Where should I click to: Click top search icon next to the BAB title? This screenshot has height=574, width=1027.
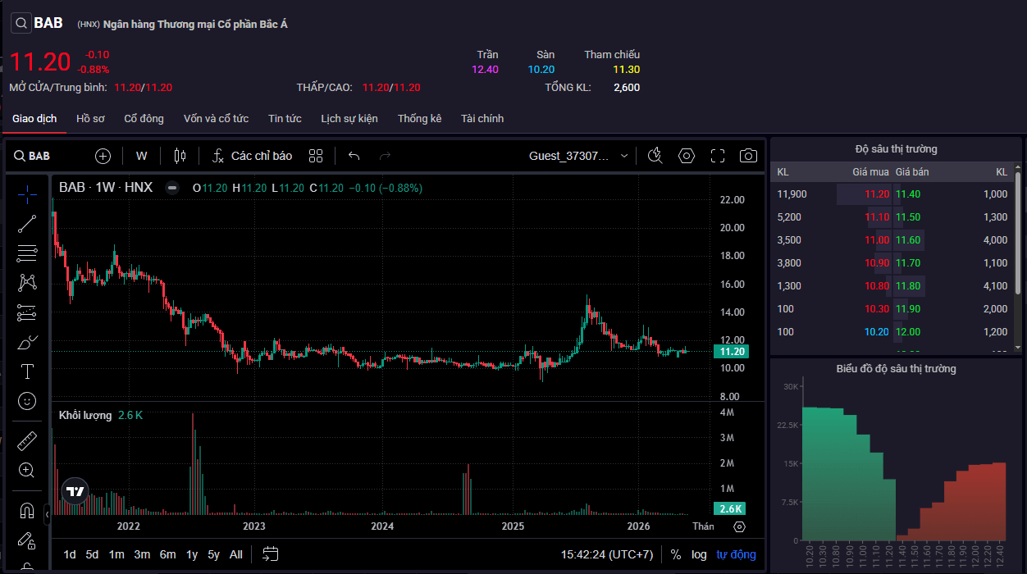point(21,23)
